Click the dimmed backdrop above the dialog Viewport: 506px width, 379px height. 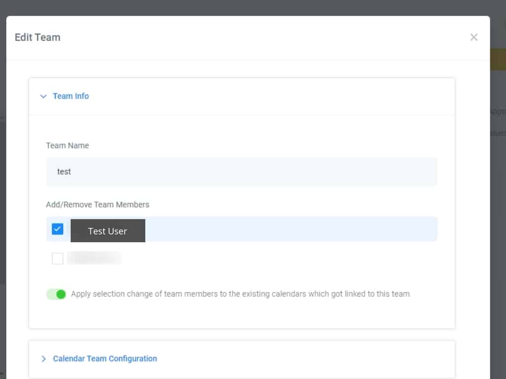(247, 7)
